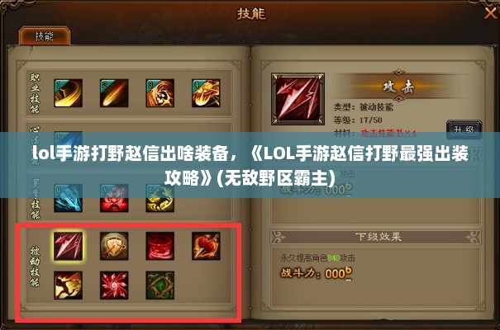
Task: Click the 升级 upgrade button
Action: click(x=464, y=130)
